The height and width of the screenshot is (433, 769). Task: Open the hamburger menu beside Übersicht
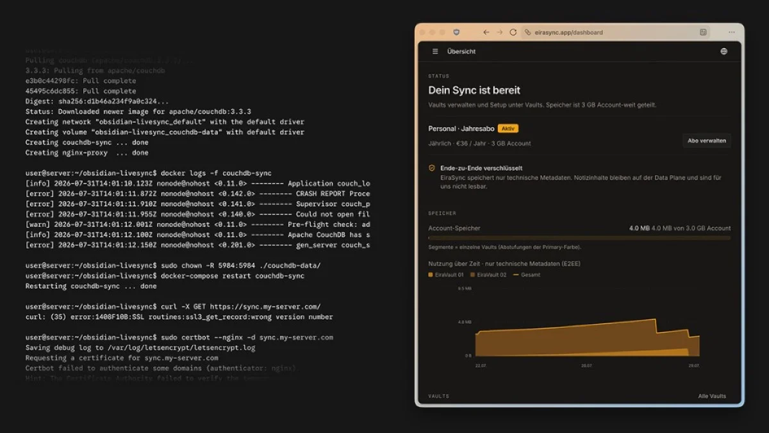pyautogui.click(x=435, y=51)
